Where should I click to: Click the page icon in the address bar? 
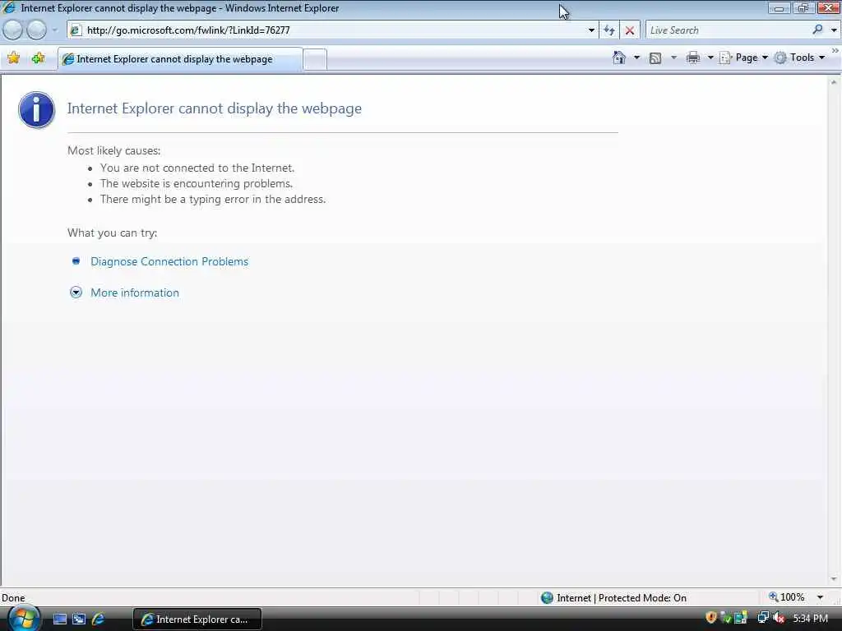pos(76,30)
